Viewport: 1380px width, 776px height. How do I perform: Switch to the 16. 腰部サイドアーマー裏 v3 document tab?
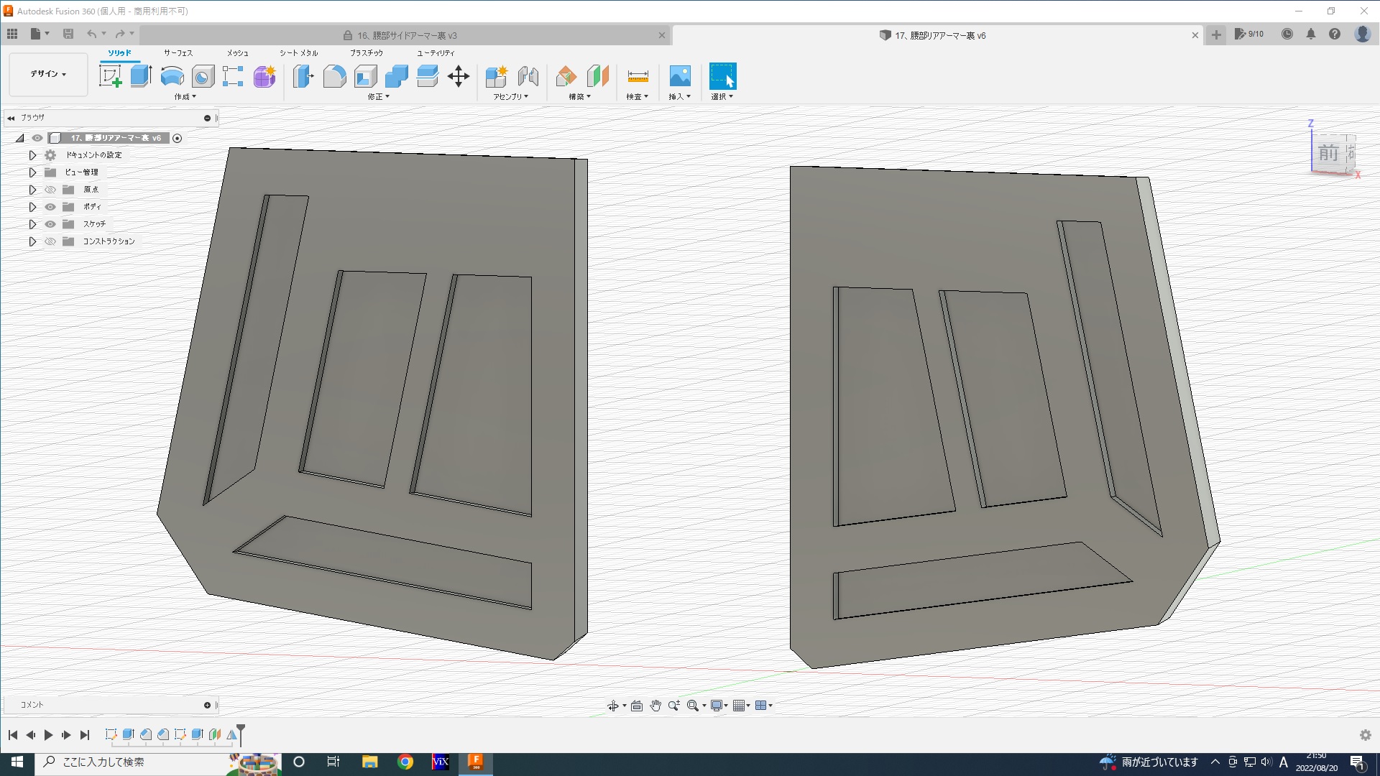(x=407, y=35)
